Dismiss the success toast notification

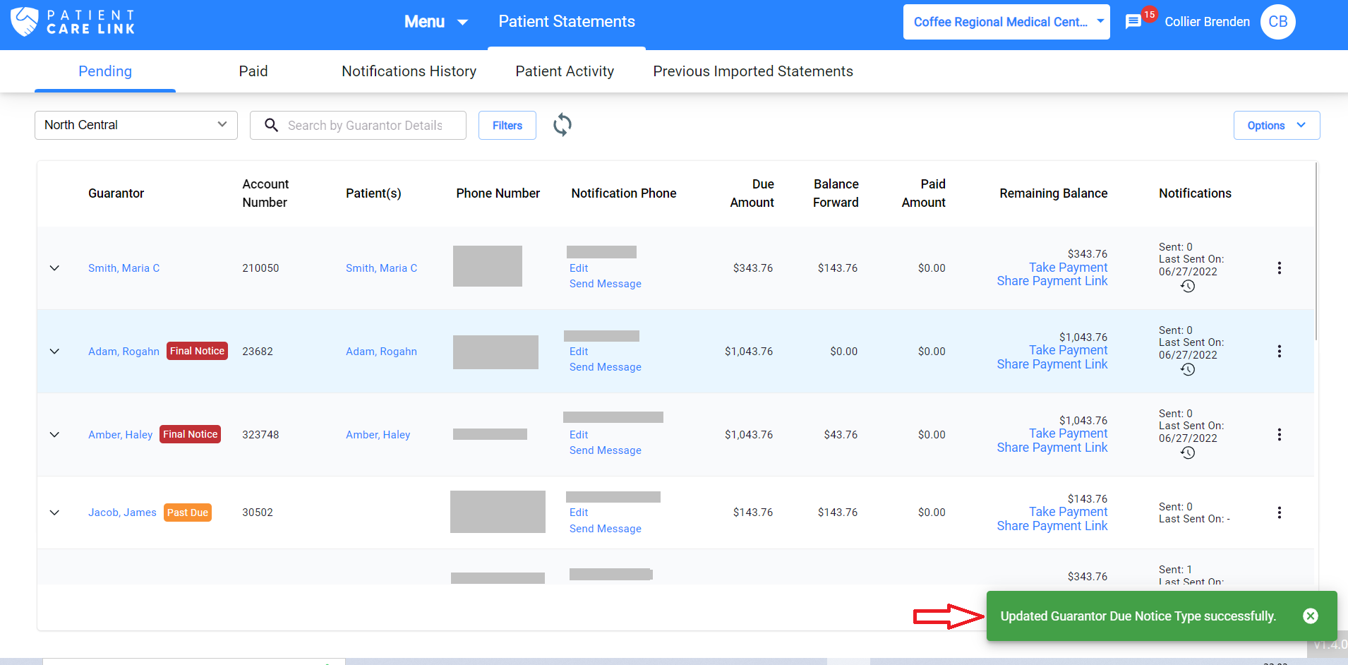tap(1311, 616)
